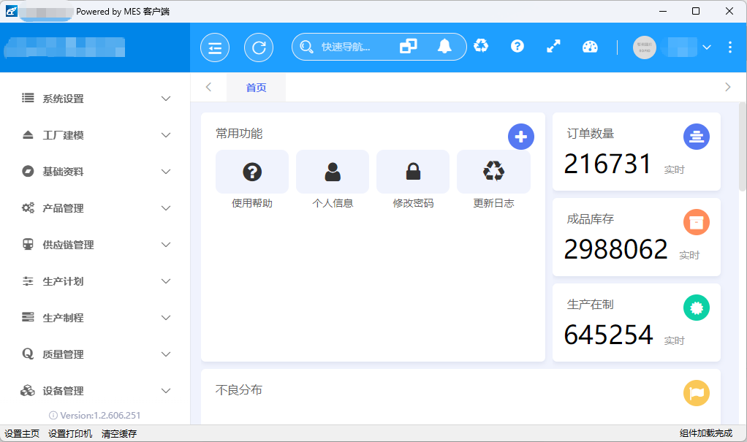The image size is (747, 442).
Task: Click the user avatar image
Action: pyautogui.click(x=645, y=47)
